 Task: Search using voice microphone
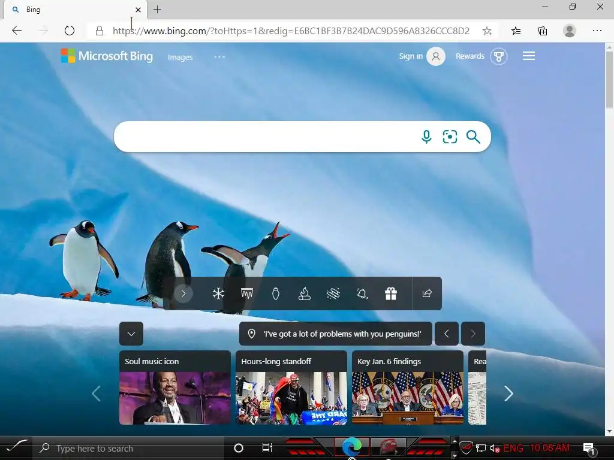point(426,137)
